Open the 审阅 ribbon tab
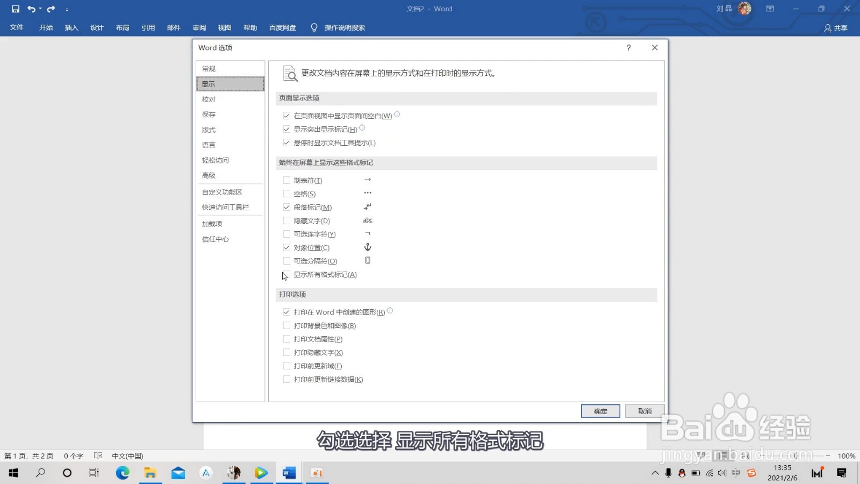The width and height of the screenshot is (860, 484). 199,27
